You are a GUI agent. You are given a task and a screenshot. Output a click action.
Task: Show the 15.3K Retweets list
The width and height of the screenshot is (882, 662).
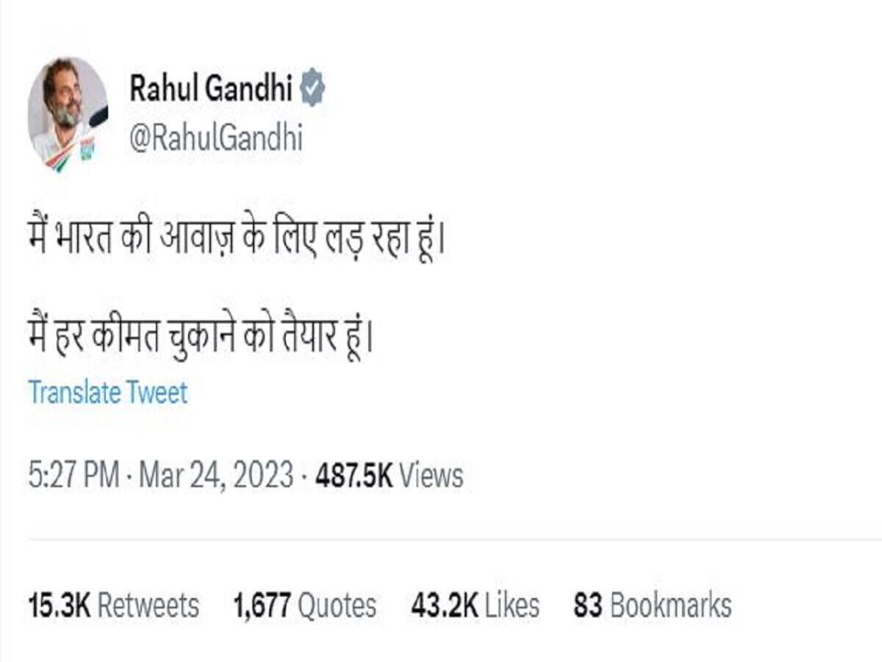click(113, 606)
